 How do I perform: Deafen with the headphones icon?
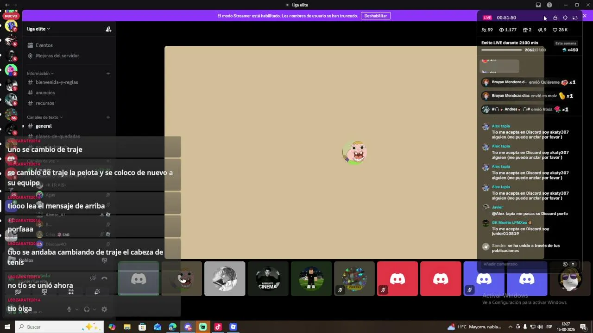(x=87, y=309)
